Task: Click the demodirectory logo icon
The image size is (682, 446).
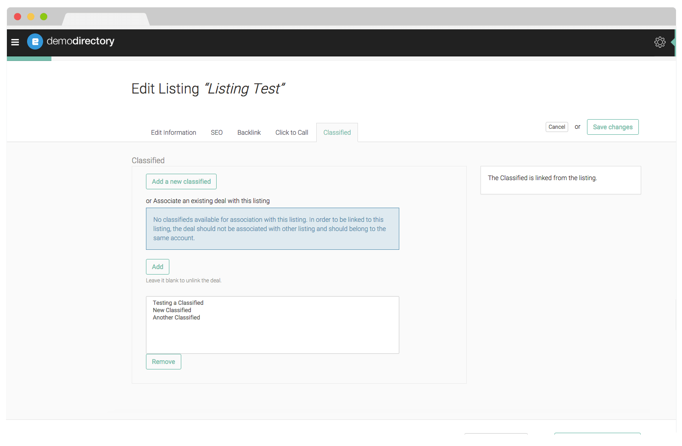Action: (35, 41)
